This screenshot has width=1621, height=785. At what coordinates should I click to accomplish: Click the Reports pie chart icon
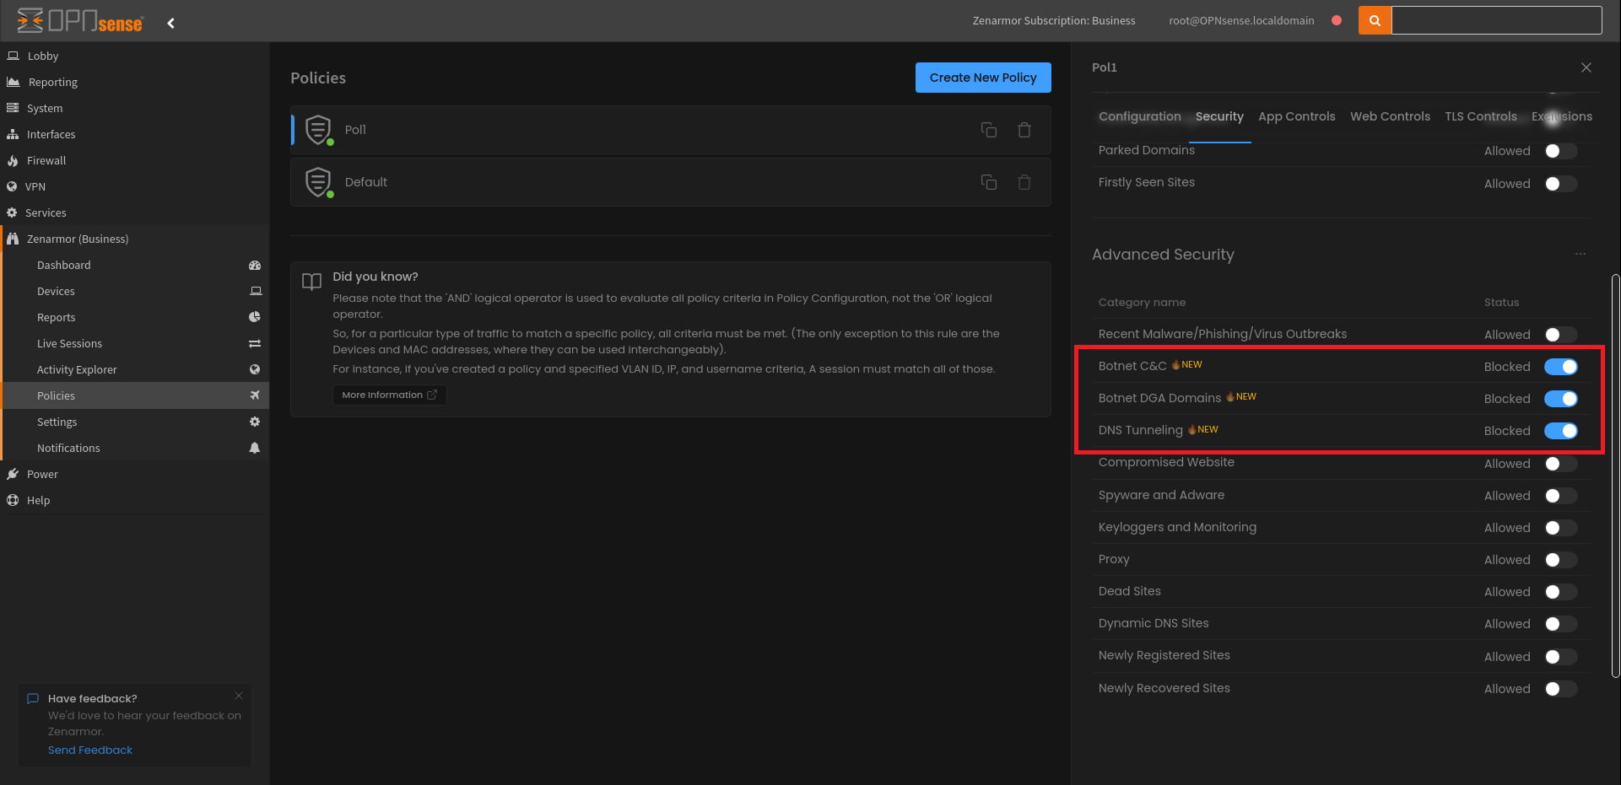pos(255,317)
